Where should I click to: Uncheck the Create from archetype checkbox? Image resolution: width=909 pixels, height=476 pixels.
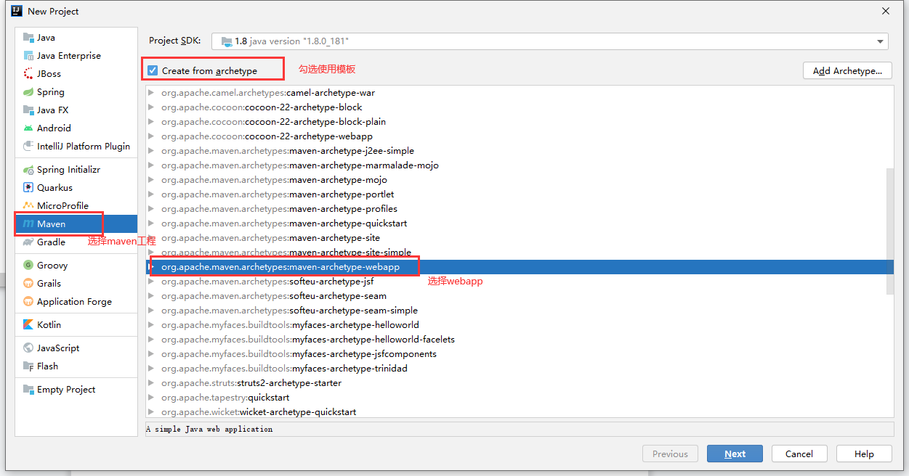153,70
